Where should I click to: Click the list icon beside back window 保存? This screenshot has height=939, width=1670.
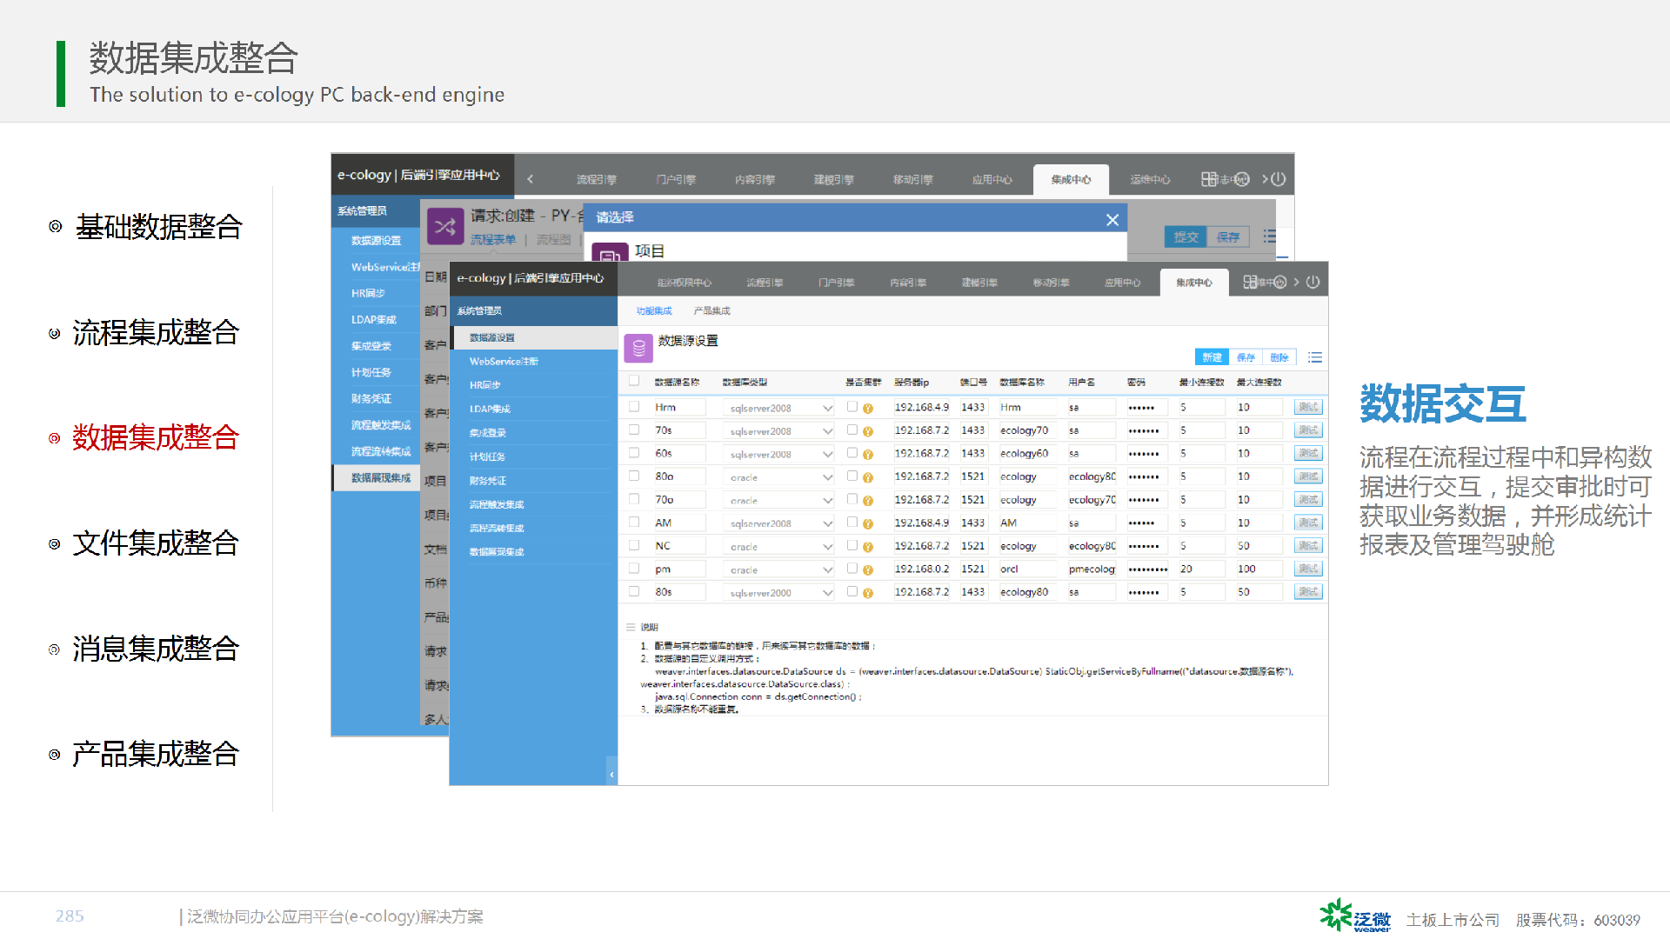point(1270,236)
